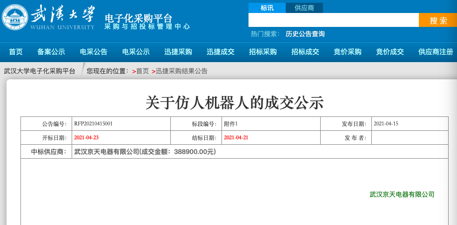Screen dimensions: 457x225
Task: Click the 热门搜索 label
Action: (x=265, y=34)
